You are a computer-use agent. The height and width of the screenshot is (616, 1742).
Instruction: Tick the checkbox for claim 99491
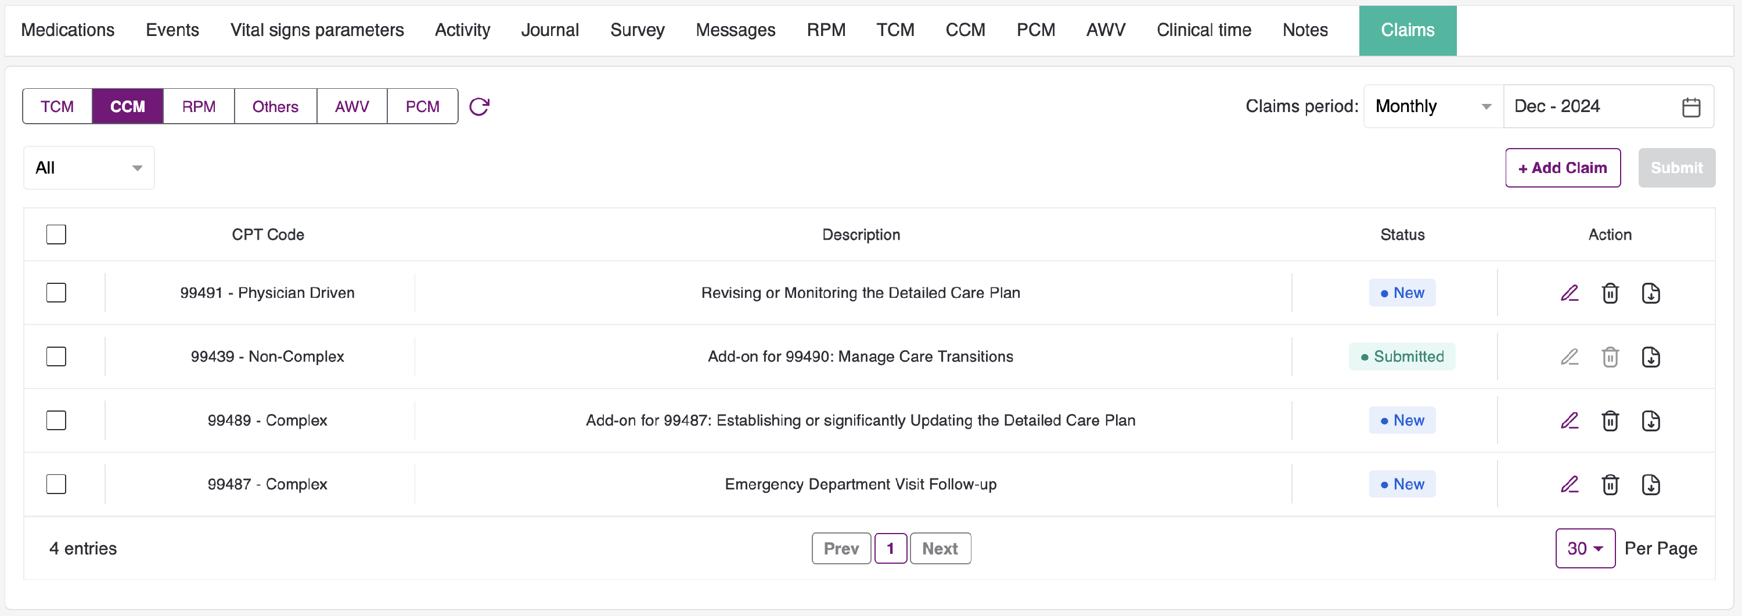click(x=56, y=293)
